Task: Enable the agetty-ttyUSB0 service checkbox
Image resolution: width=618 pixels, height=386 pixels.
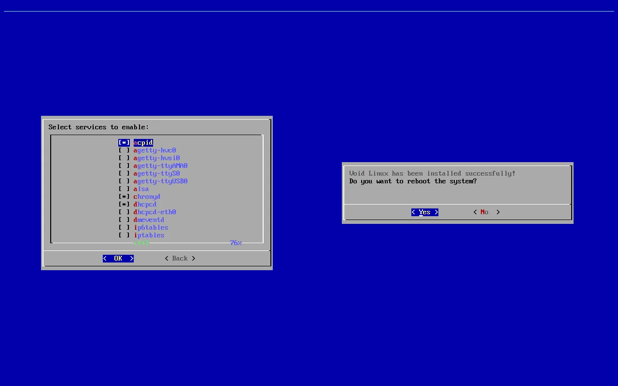Action: point(124,181)
